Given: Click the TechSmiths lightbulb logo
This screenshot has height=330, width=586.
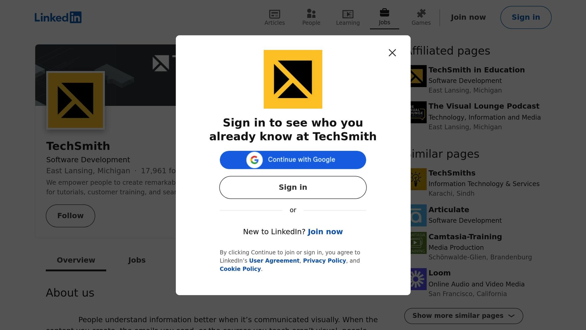Looking at the screenshot, I should coord(418,179).
